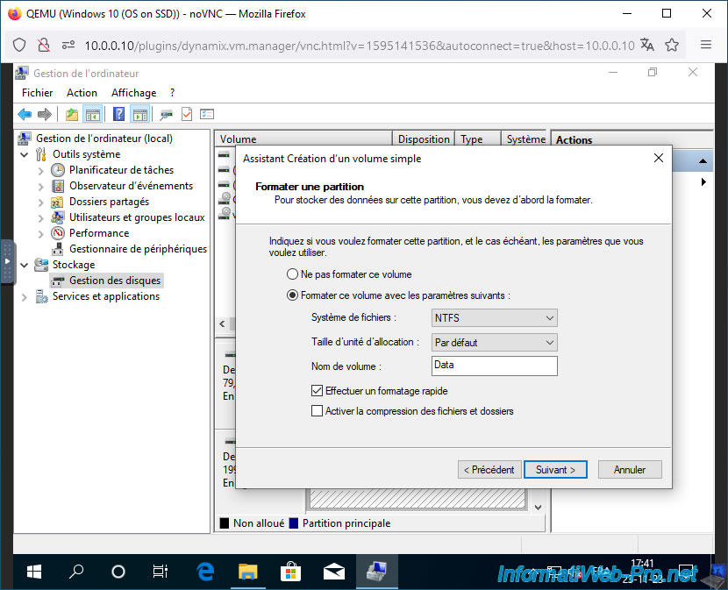Click the Type column header
Image resolution: width=728 pixels, height=590 pixels.
click(x=478, y=139)
